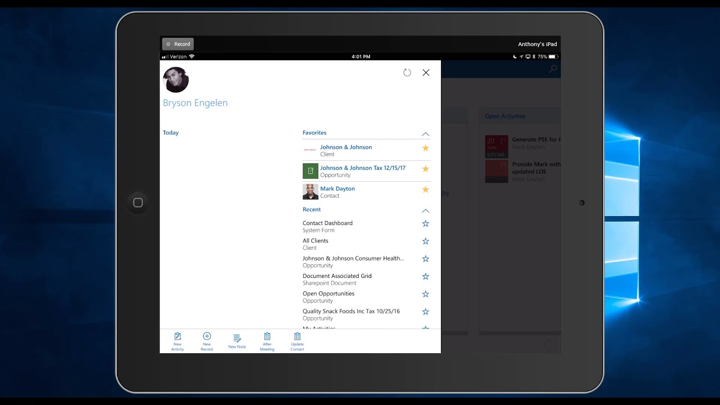
Task: Click the search magnifier icon in background
Action: 553,69
